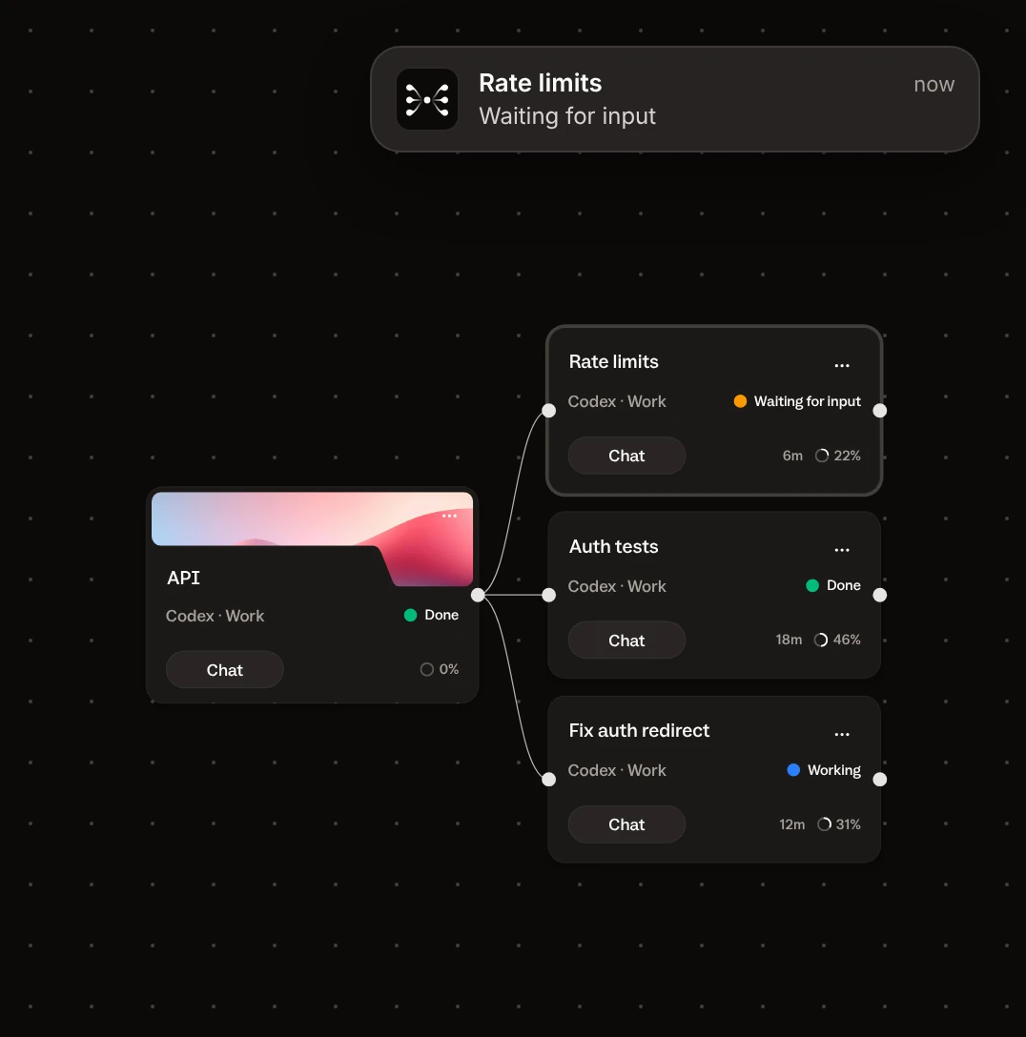Open the Rate limits card more options menu
This screenshot has height=1037, width=1026.
[x=841, y=365]
